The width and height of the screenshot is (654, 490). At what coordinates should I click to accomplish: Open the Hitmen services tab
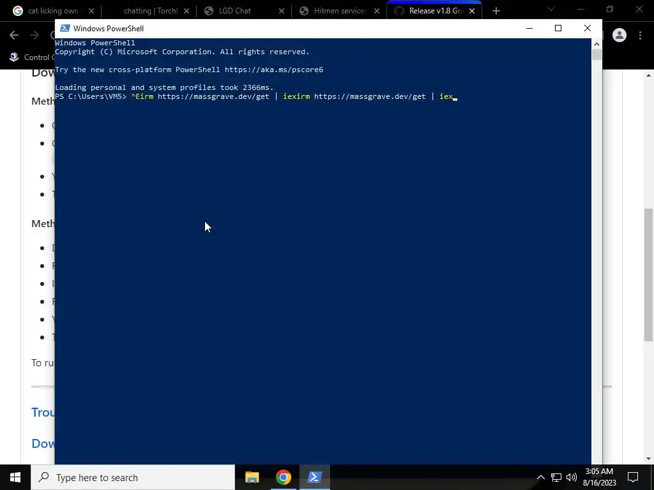(x=340, y=11)
